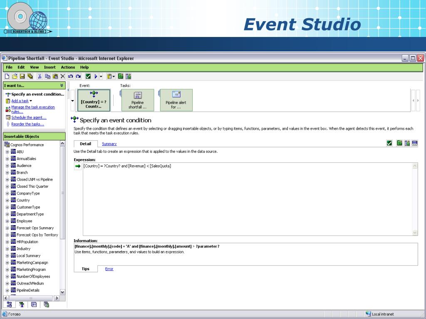Select the [Country] event condition box
Screen dimensions: 426x319
tap(94, 101)
